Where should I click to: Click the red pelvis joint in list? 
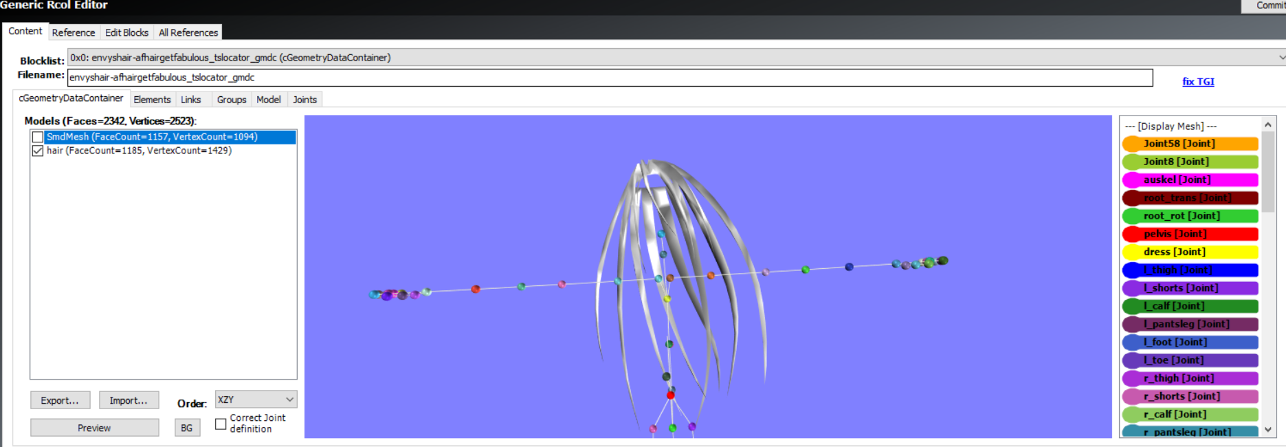[1190, 234]
